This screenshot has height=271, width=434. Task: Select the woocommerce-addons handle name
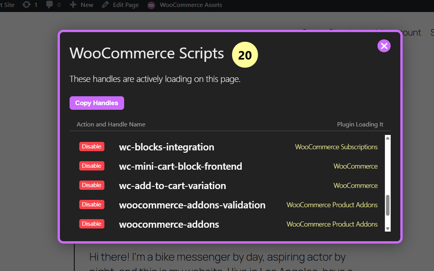click(x=169, y=225)
